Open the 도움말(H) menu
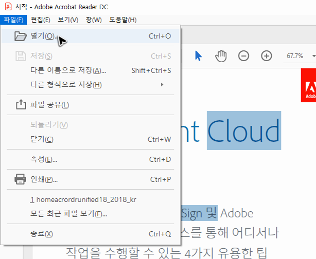The image size is (316, 259). pos(123,20)
